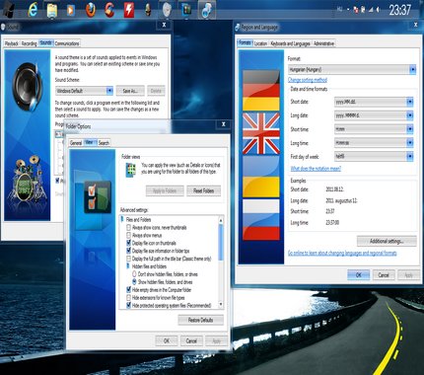Select Show hidden files, folders, and drives
424x375 pixels.
click(134, 282)
